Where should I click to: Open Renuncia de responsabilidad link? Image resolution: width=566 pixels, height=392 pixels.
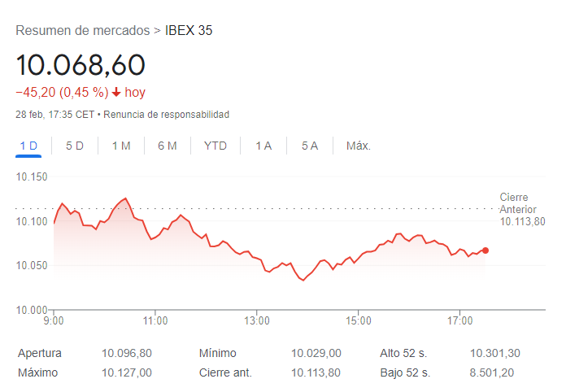(x=167, y=115)
